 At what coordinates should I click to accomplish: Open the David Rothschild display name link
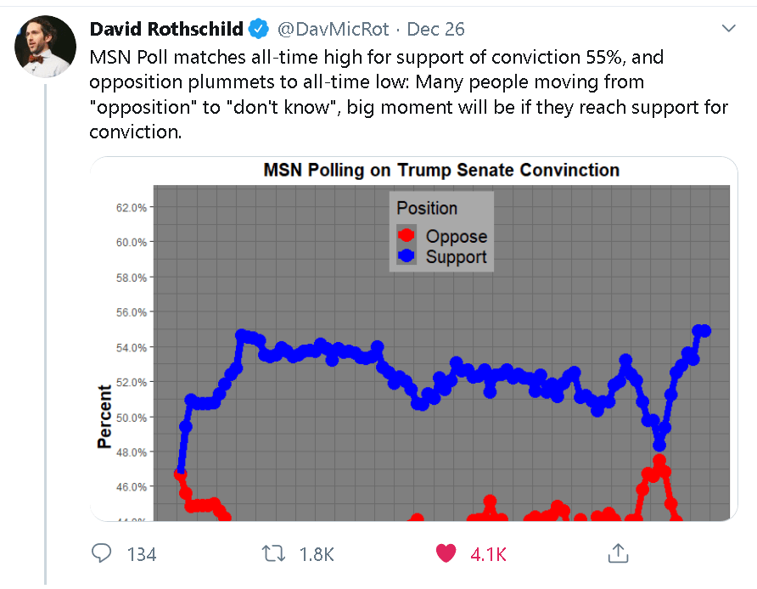(166, 30)
